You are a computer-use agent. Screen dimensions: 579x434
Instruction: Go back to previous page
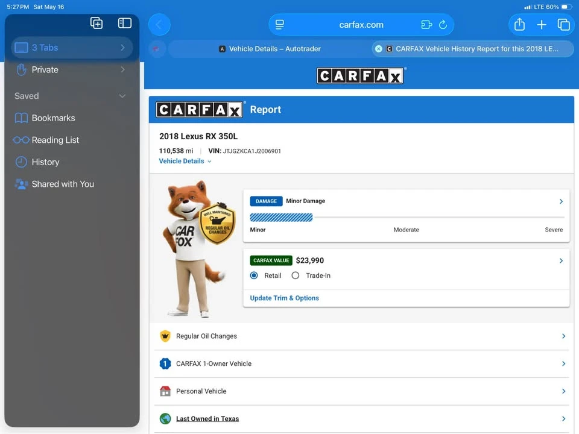coord(159,25)
